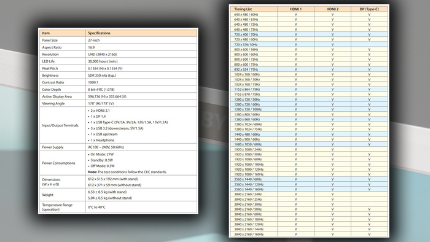Select the "1152 x 864 / 75Hz" timing row
Viewport: 430px width, 242px height.
click(309, 89)
